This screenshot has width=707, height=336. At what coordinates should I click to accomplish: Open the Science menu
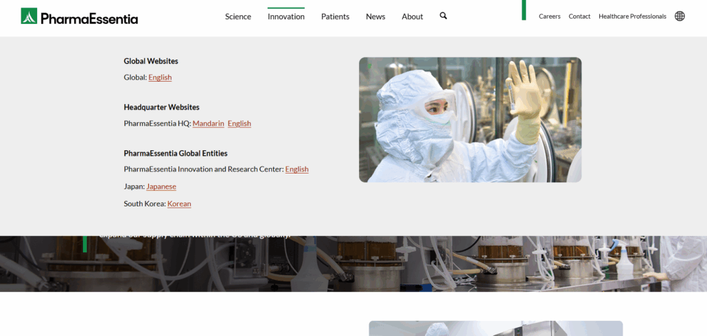pos(238,16)
